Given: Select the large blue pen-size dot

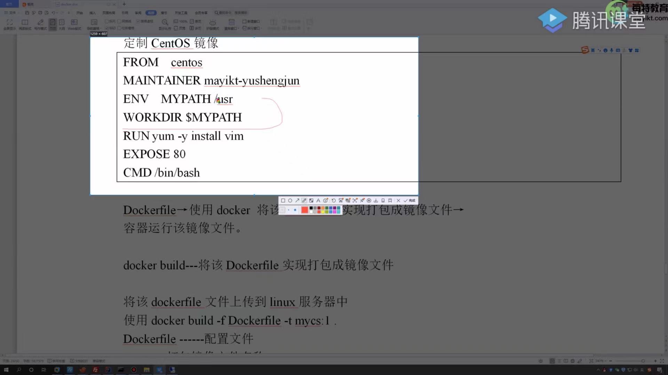Looking at the screenshot, I should click(x=295, y=210).
